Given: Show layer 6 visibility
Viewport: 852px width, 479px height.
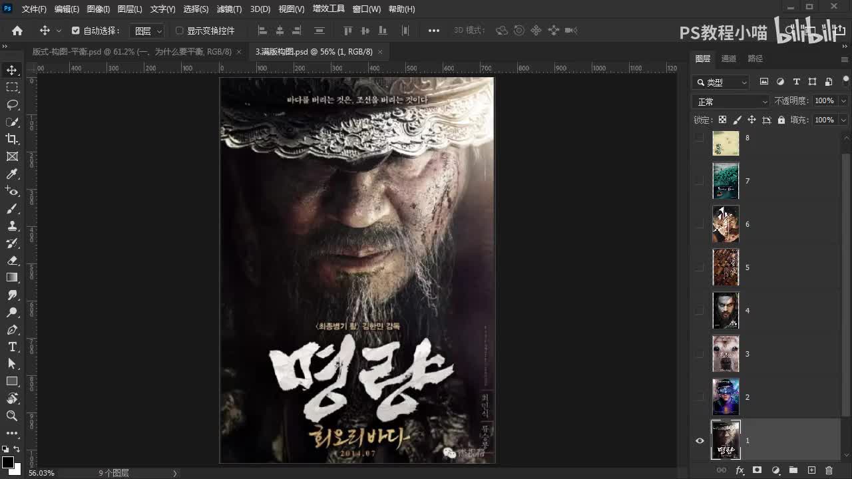Looking at the screenshot, I should point(700,224).
